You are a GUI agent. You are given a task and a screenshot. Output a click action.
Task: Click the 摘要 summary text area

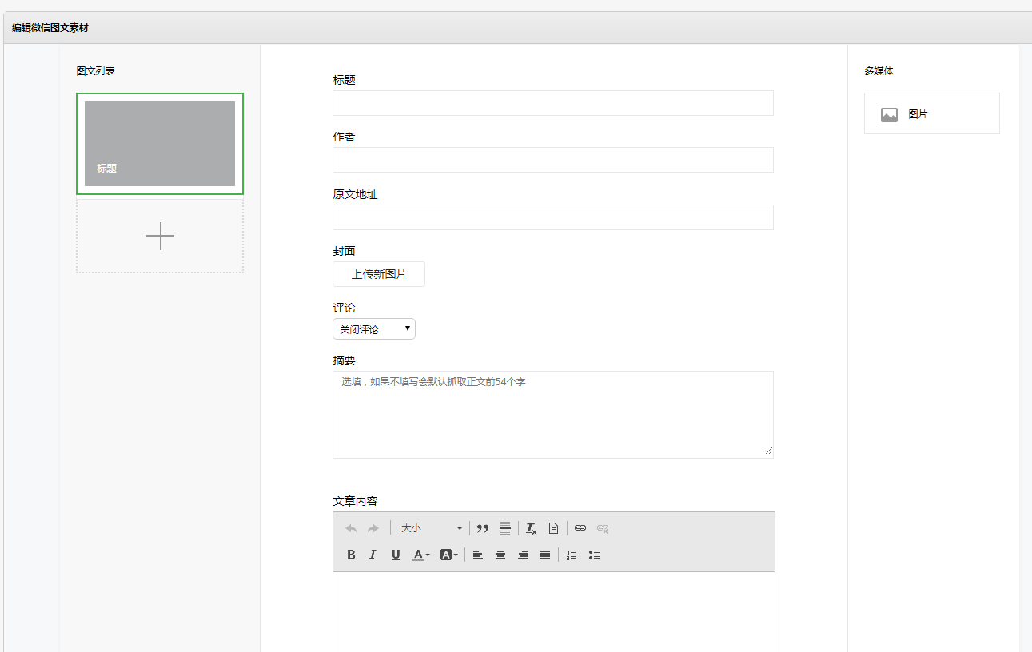coord(553,415)
